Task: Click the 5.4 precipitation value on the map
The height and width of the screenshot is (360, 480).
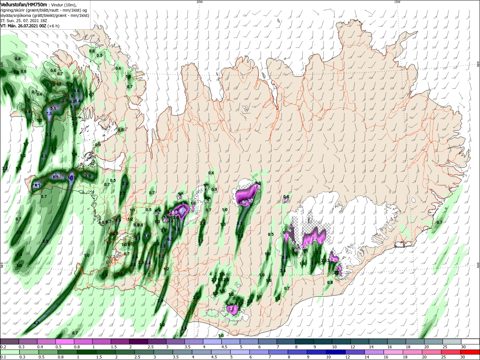Action: tap(78, 101)
